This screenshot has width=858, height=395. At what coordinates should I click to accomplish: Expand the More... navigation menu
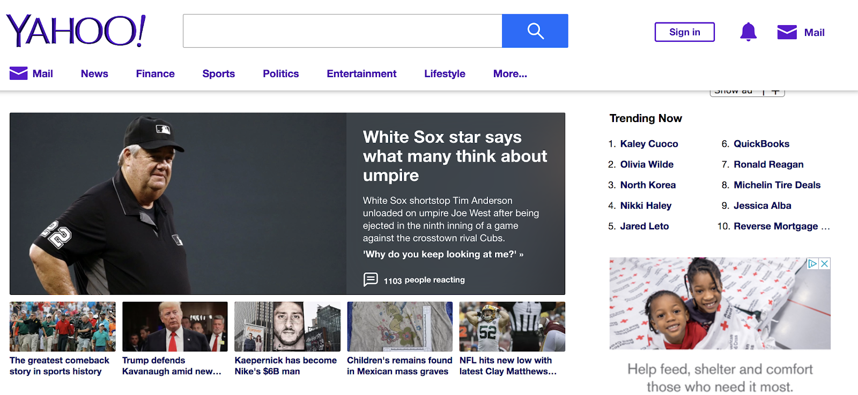510,74
